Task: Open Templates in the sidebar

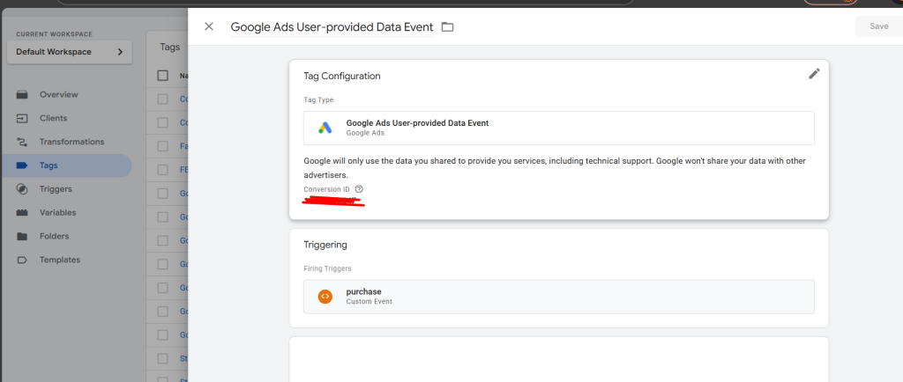Action: coord(59,260)
